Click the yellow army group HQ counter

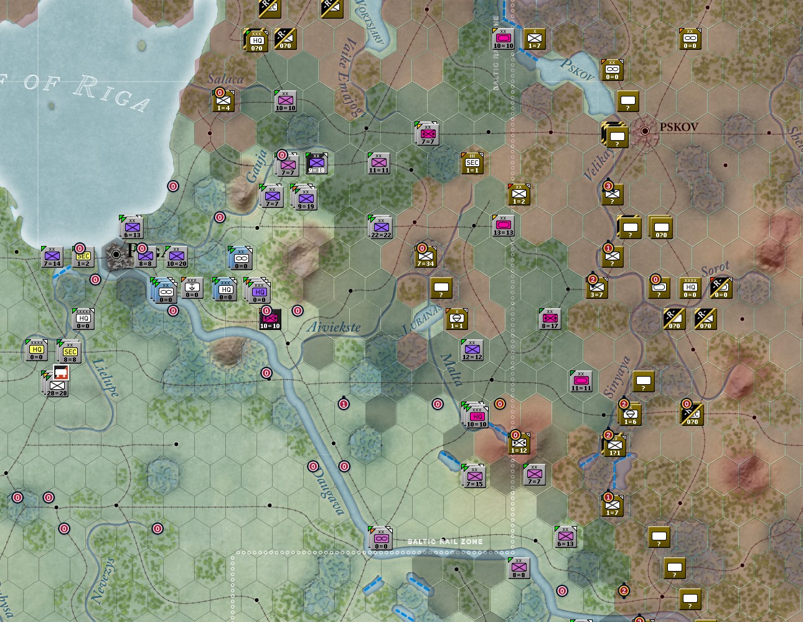(37, 350)
